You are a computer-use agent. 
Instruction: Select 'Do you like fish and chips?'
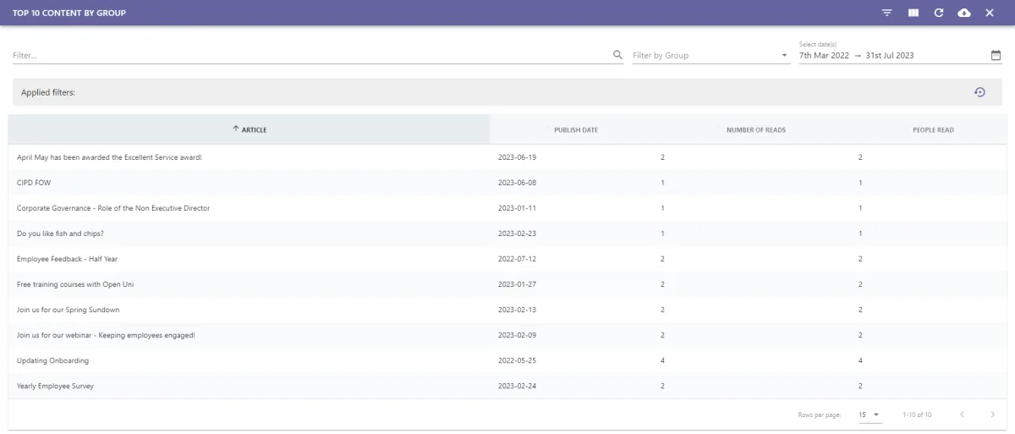(60, 233)
